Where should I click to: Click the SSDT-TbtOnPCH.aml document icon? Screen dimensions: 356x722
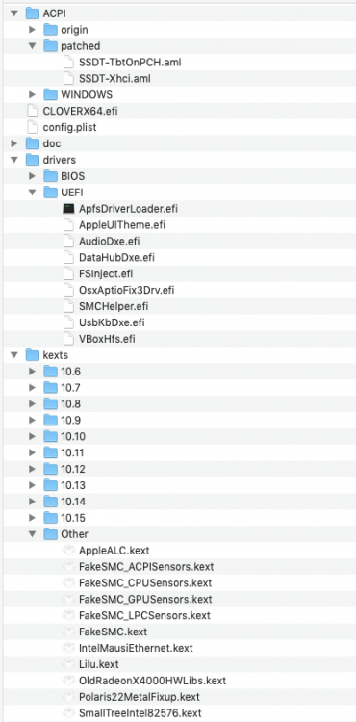click(x=68, y=63)
